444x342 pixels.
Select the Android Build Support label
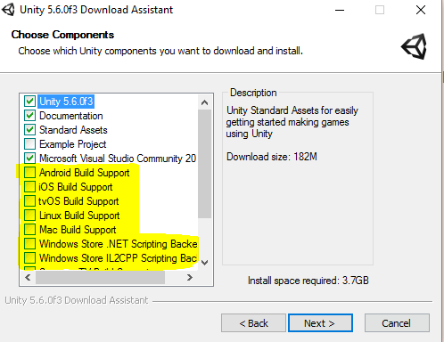pyautogui.click(x=85, y=173)
